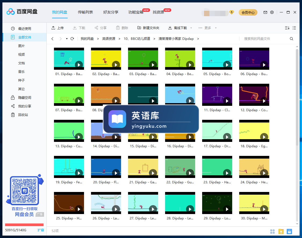The width and height of the screenshot is (302, 238).
Task: Switch to 我的网盘 tab
Action: pos(60,12)
